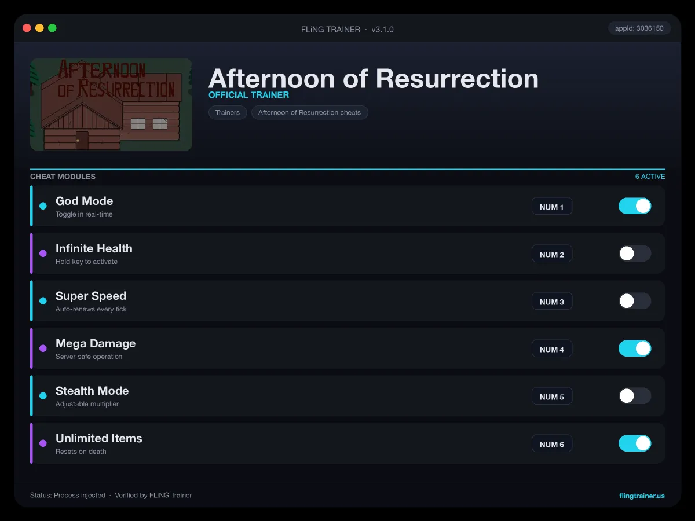Viewport: 695px width, 521px height.
Task: Click the game cover thumbnail
Action: pos(111,104)
